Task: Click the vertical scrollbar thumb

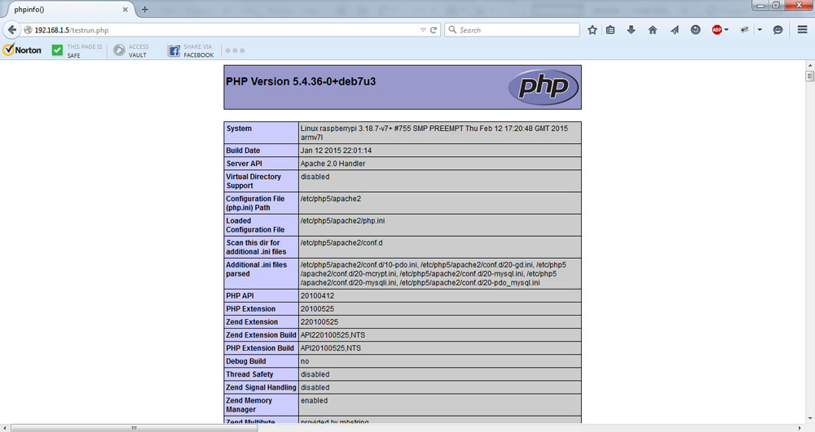Action: [809, 76]
